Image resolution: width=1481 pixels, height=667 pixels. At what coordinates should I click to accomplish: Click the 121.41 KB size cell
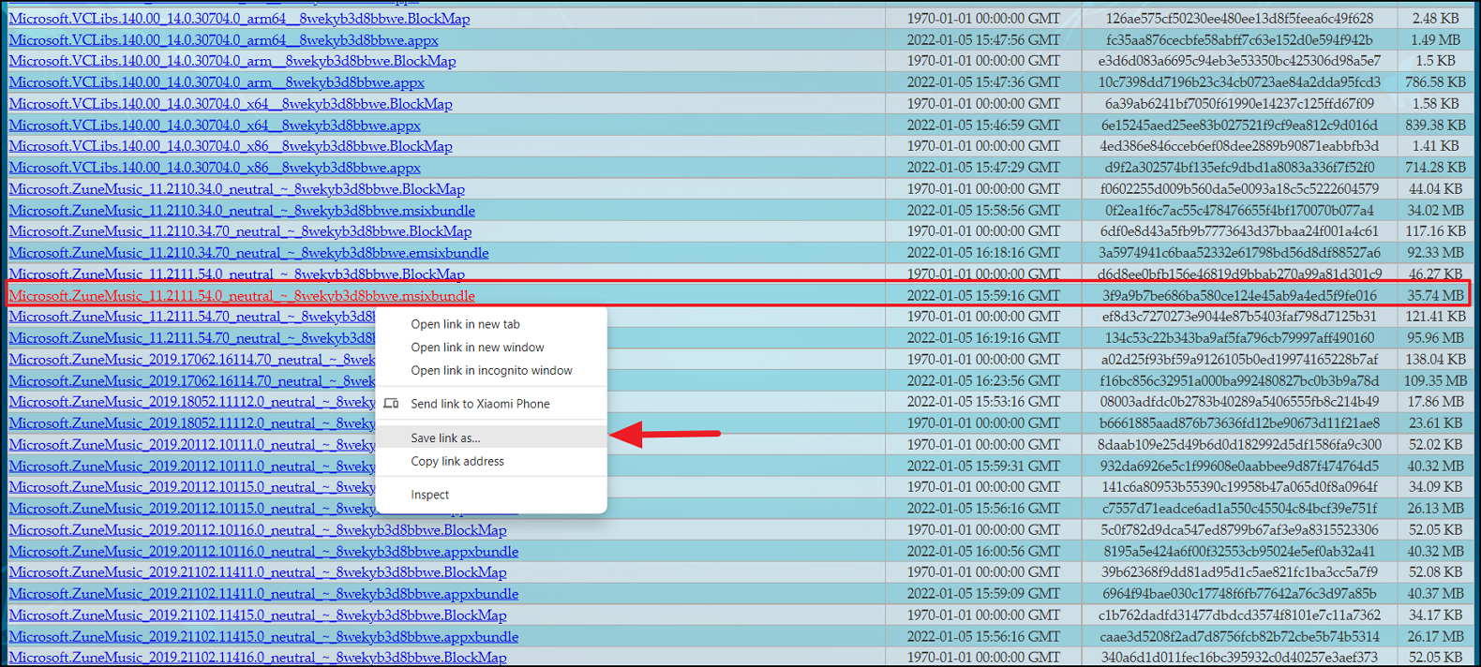[1435, 317]
